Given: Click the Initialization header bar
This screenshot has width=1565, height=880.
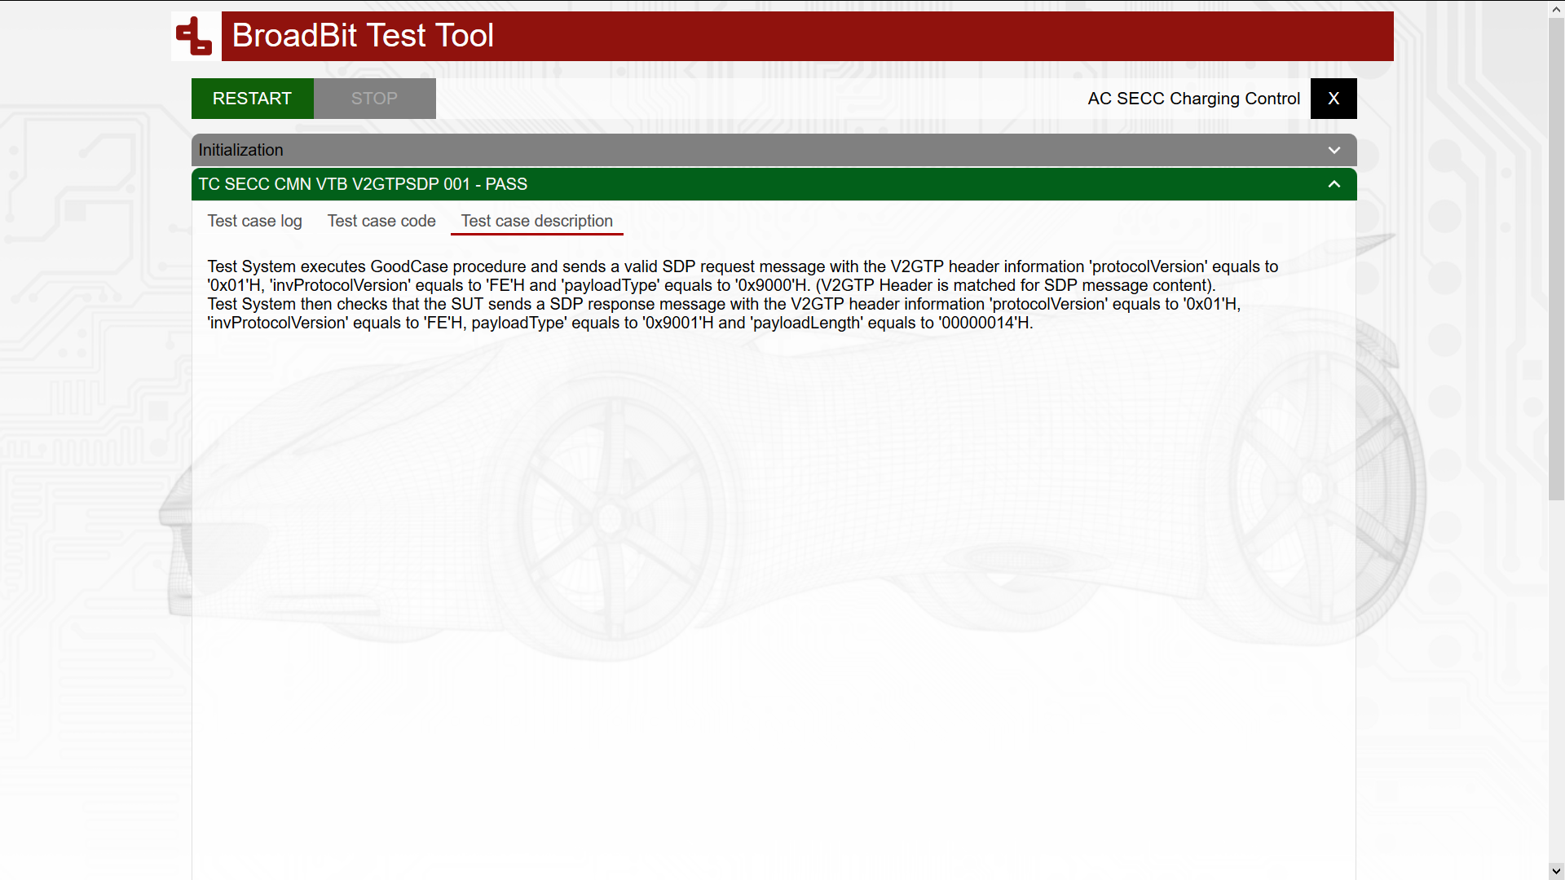Looking at the screenshot, I should (774, 150).
